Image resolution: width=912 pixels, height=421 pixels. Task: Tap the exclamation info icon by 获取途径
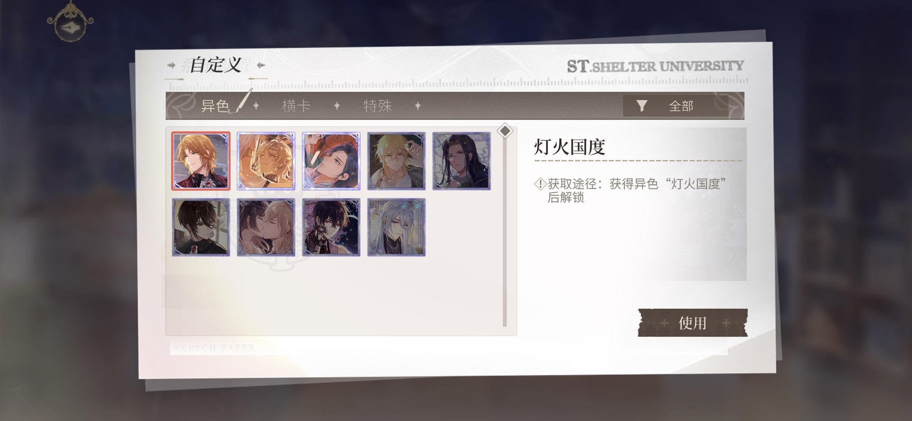[x=540, y=184]
